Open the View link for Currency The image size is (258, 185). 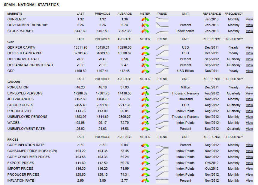249,19
